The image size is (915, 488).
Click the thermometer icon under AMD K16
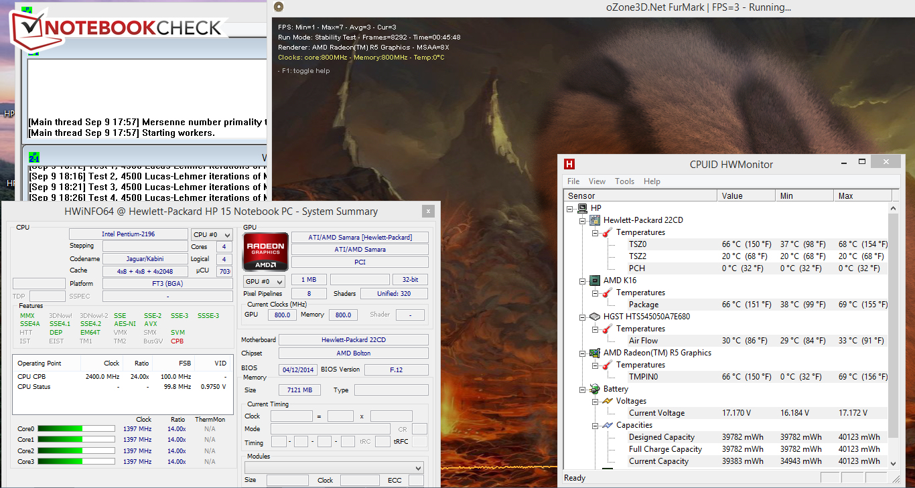pos(607,293)
